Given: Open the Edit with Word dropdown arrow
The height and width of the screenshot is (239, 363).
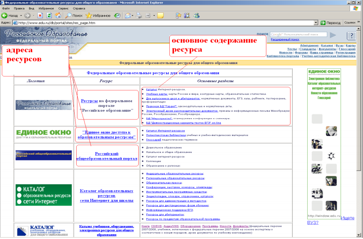Looking at the screenshot, I should (x=154, y=16).
